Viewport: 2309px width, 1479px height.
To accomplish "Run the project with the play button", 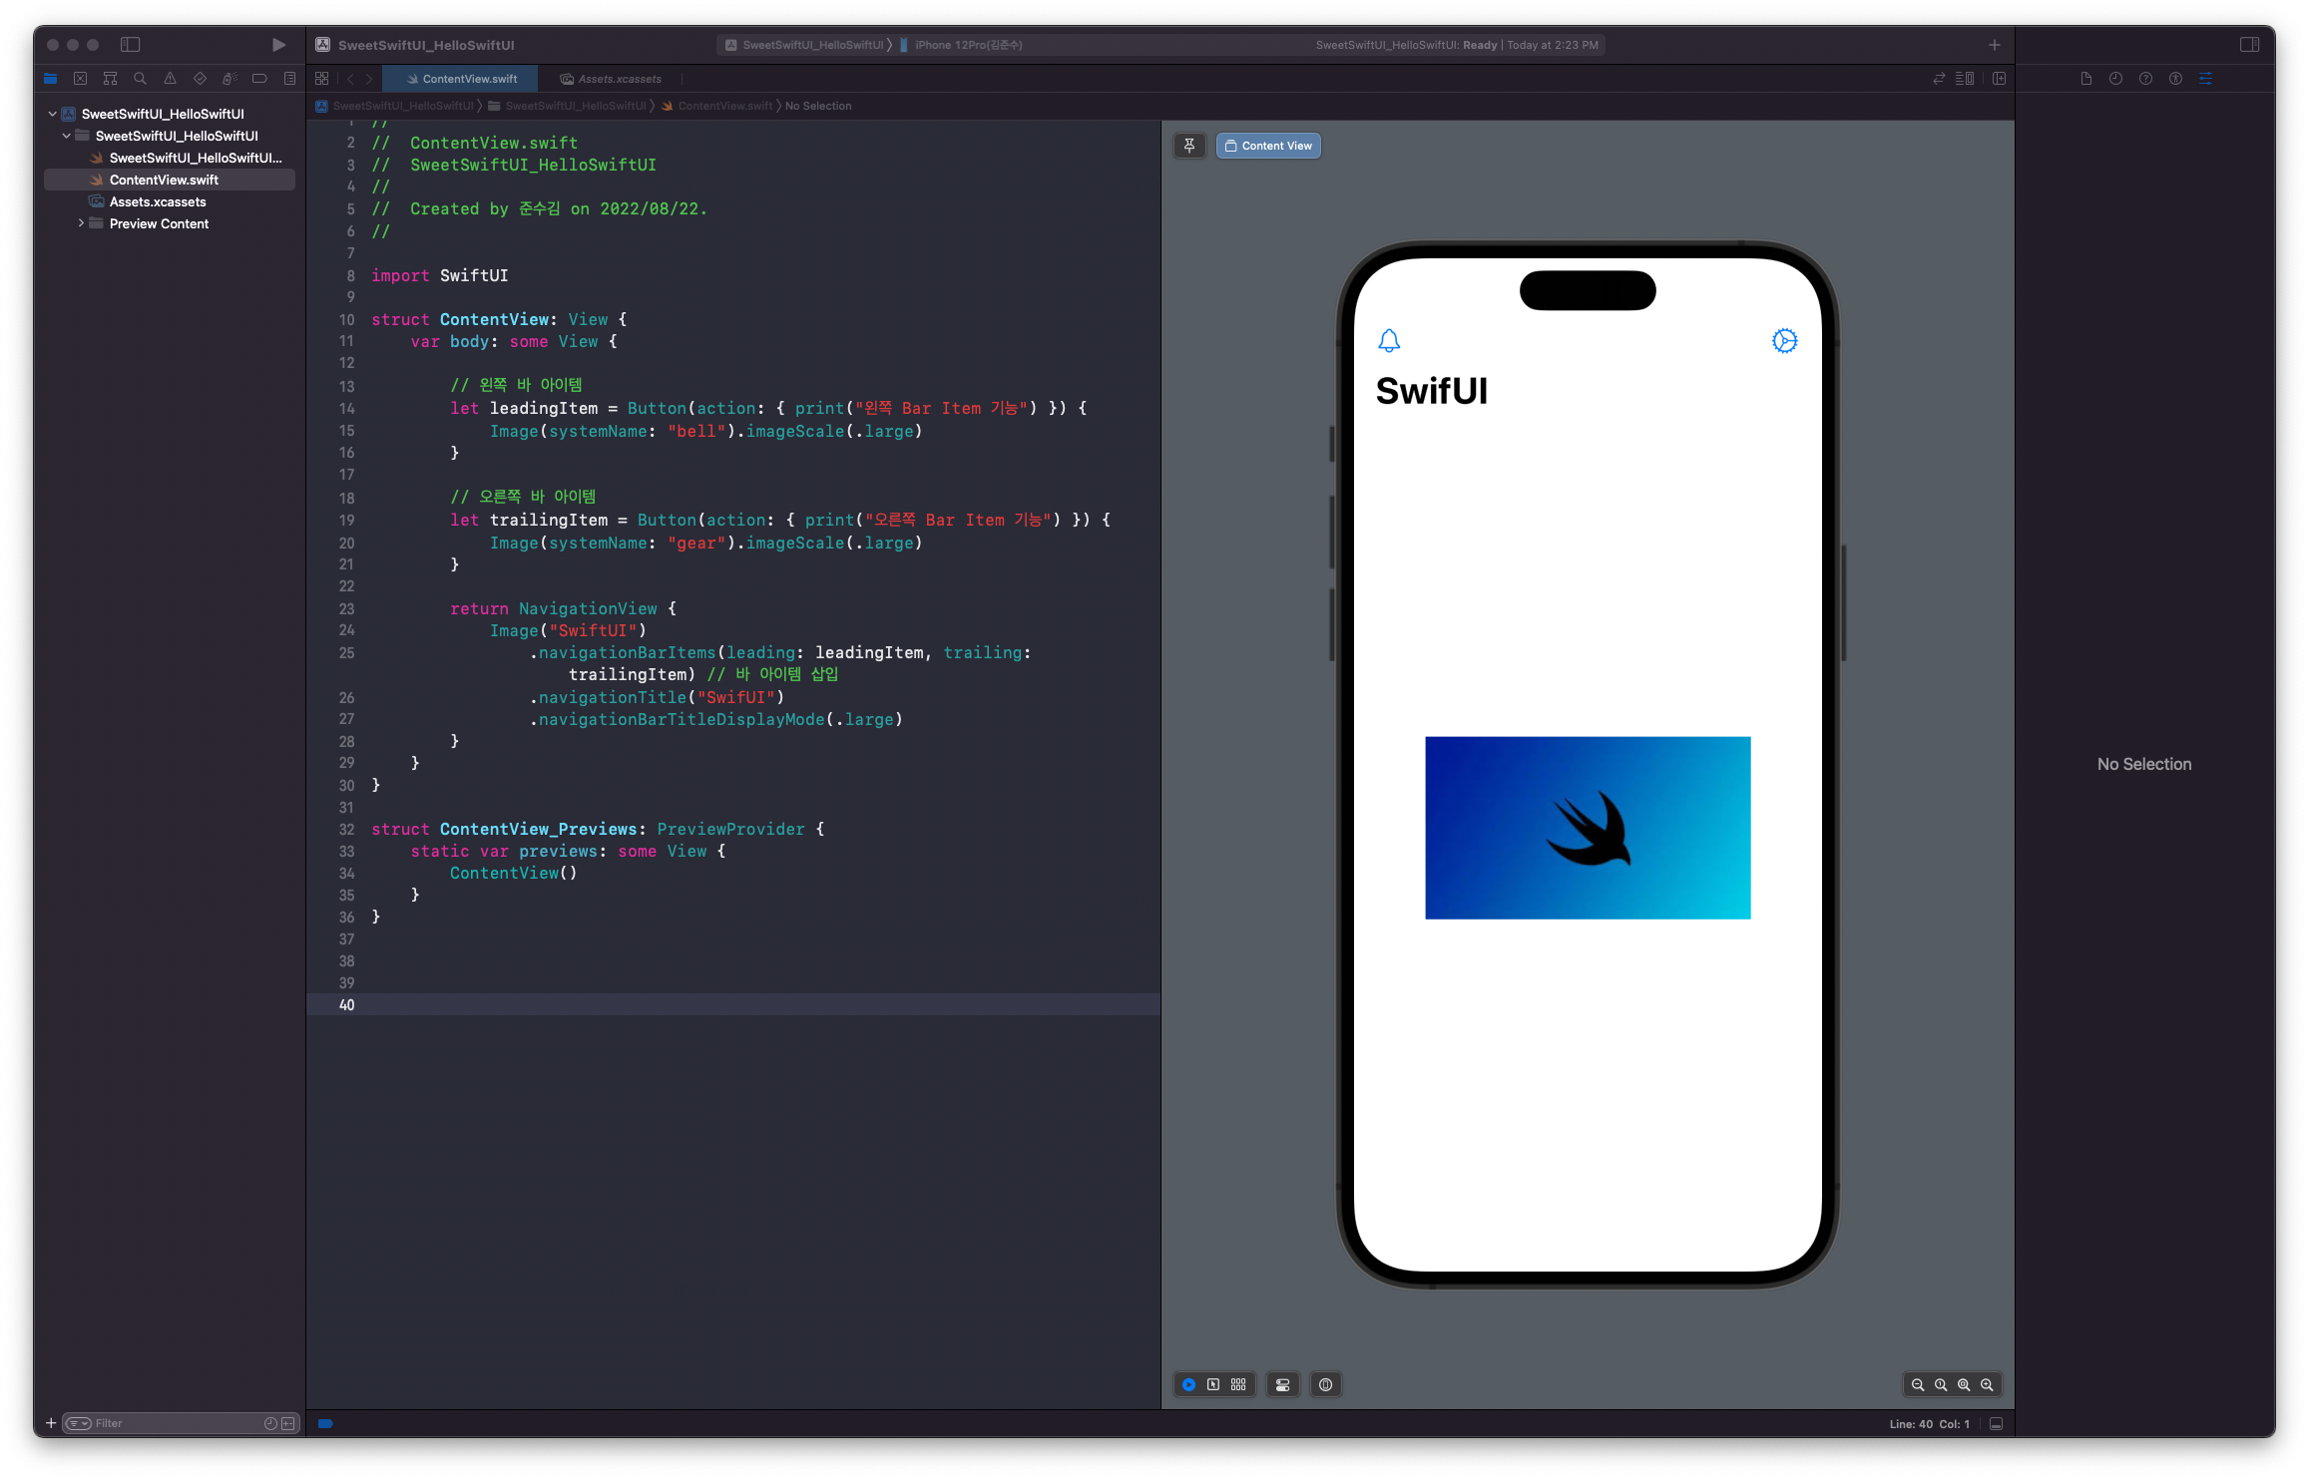I will tap(278, 45).
